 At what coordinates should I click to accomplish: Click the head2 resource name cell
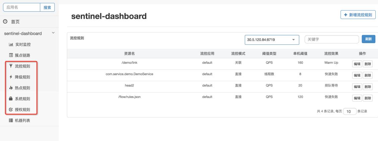pyautogui.click(x=129, y=85)
